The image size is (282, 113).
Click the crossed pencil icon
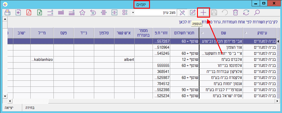click(182, 13)
